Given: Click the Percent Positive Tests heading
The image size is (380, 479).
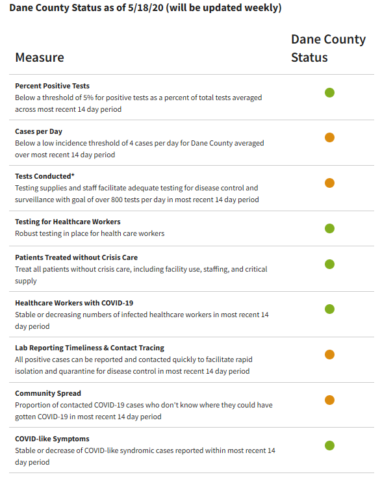Looking at the screenshot, I should (52, 86).
